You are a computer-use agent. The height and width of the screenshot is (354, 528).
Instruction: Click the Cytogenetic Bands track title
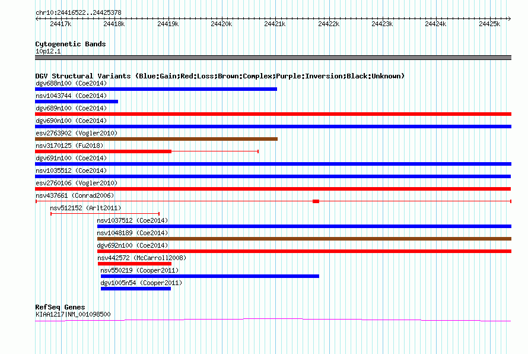(71, 44)
